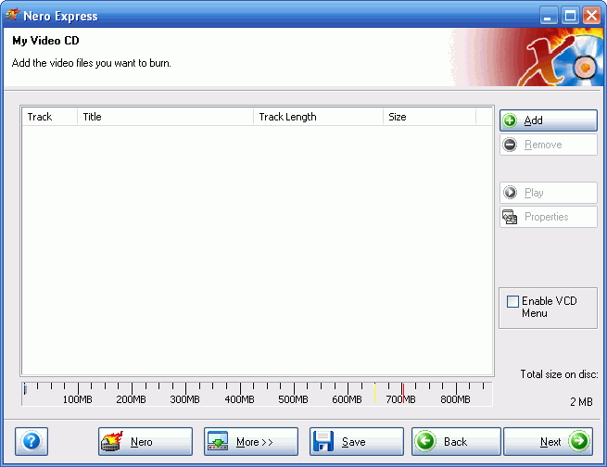Click the red 700MB limit marker

click(403, 393)
